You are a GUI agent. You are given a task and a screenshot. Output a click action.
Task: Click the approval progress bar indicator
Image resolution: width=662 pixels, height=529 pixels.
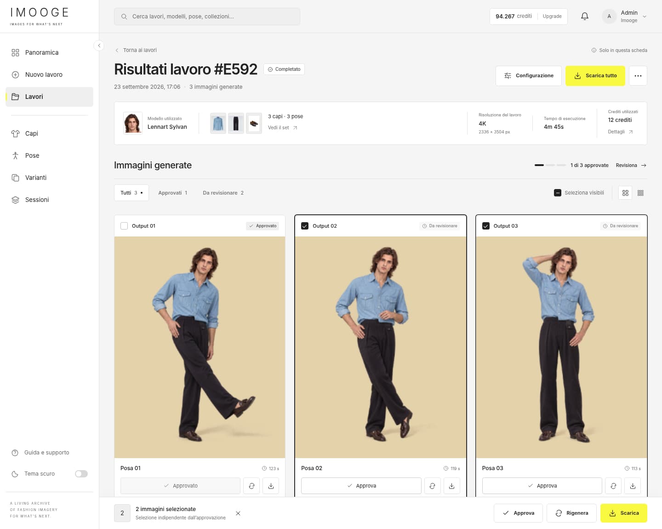click(550, 165)
